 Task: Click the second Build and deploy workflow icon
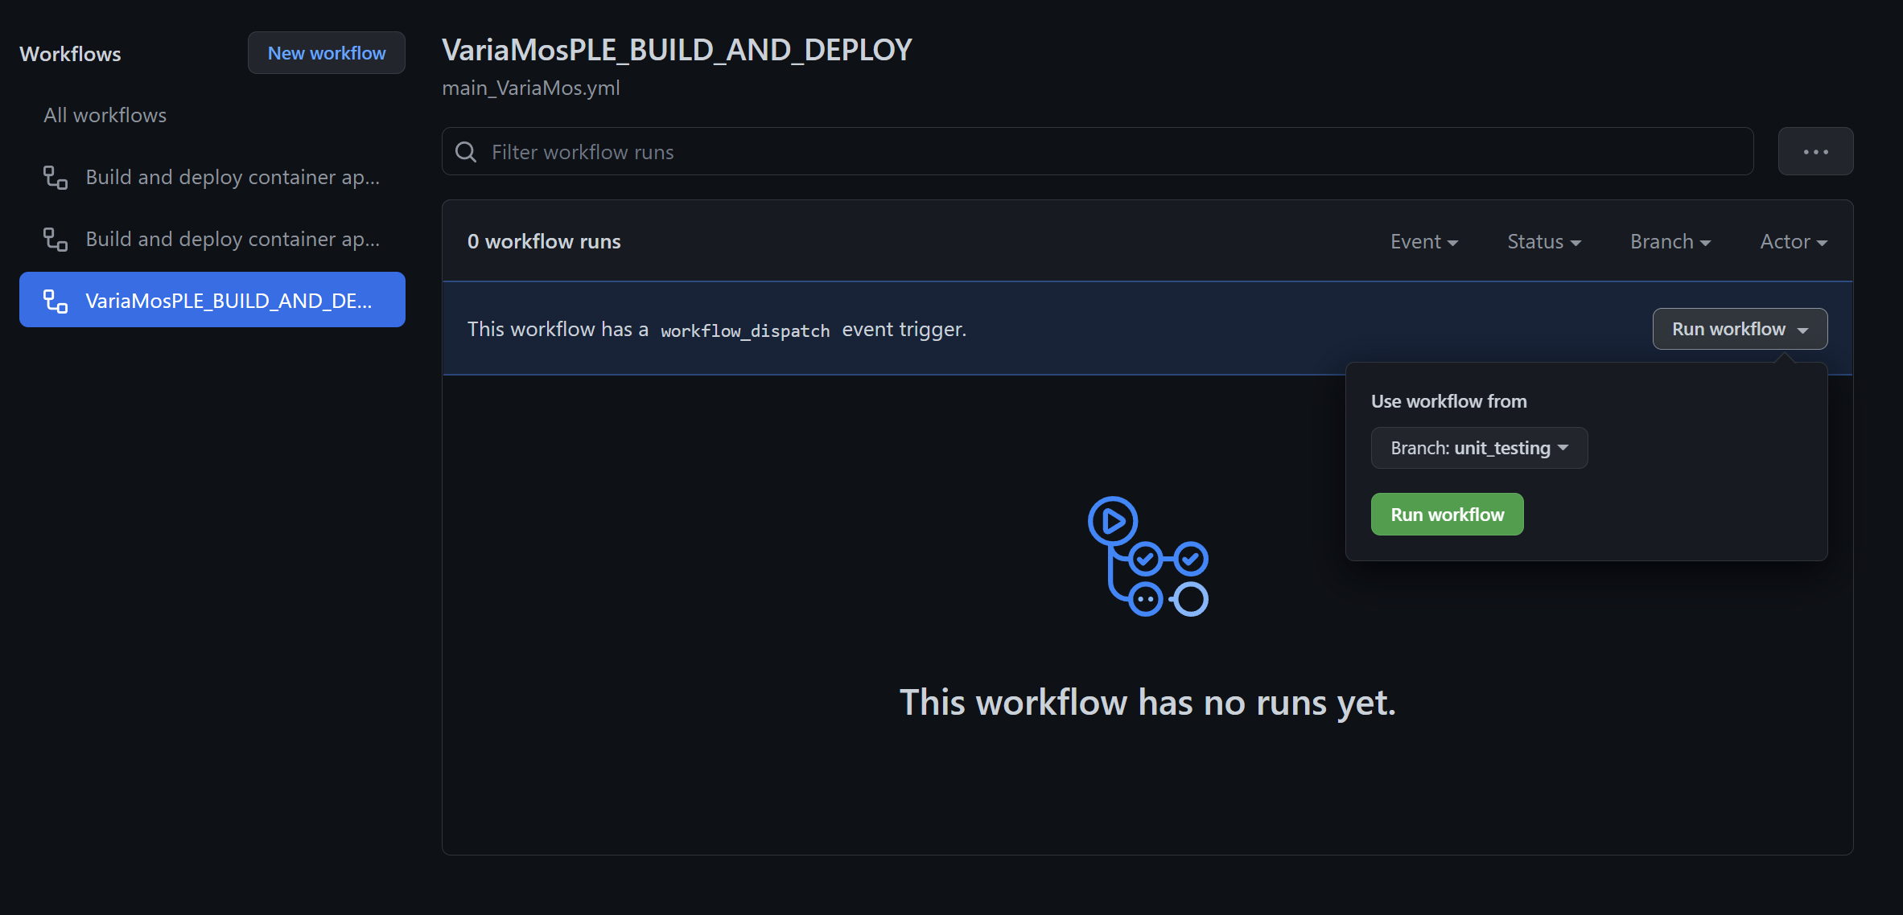(56, 240)
